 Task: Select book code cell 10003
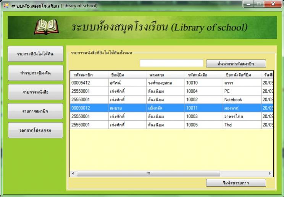point(204,116)
